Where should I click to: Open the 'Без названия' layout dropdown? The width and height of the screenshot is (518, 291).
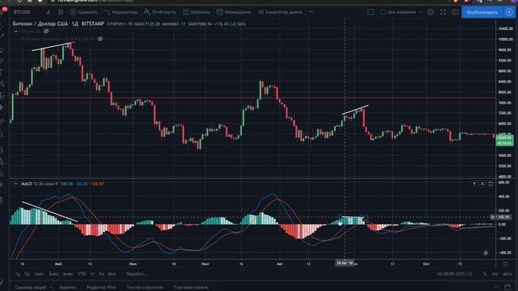tap(401, 12)
